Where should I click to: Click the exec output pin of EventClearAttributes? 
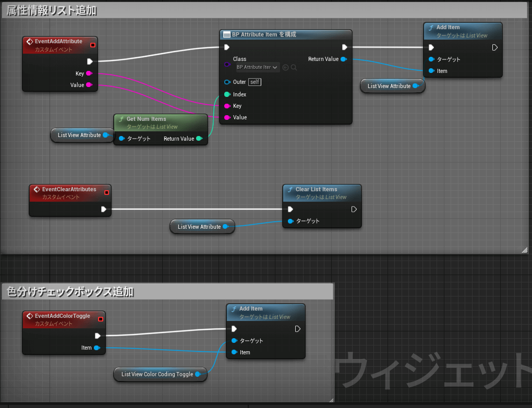(104, 209)
